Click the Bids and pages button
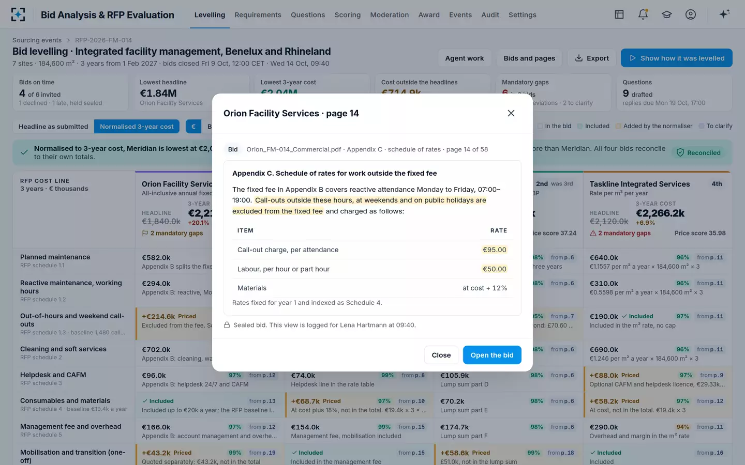Viewport: 745px width, 465px height. tap(529, 58)
